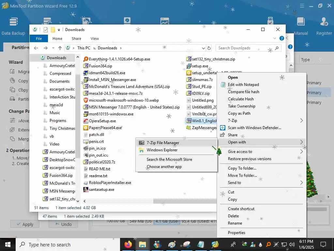Click the Explorer back arrow
Screen dimensions: 334x251
(36, 48)
